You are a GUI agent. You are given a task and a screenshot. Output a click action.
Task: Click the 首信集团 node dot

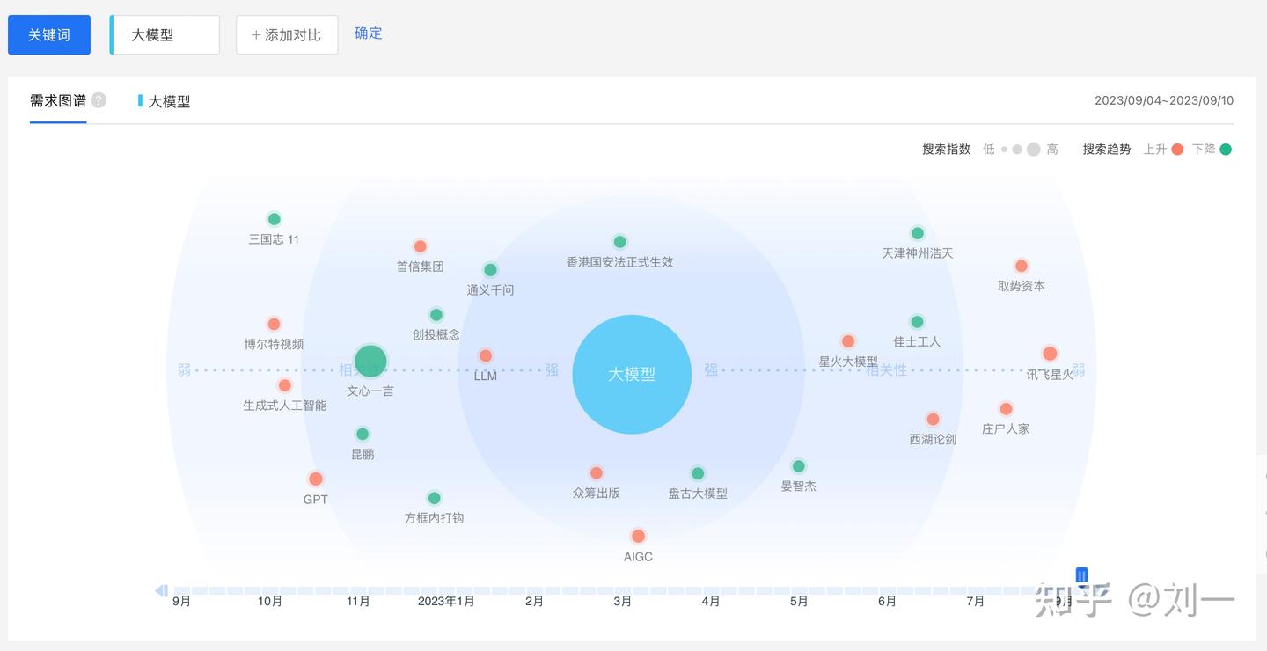421,246
